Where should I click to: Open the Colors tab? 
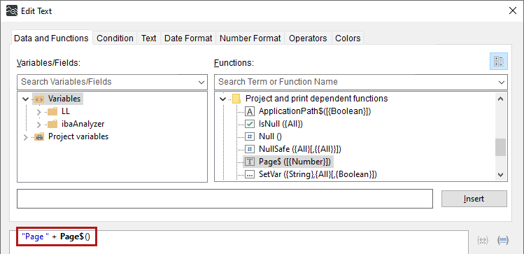(348, 38)
